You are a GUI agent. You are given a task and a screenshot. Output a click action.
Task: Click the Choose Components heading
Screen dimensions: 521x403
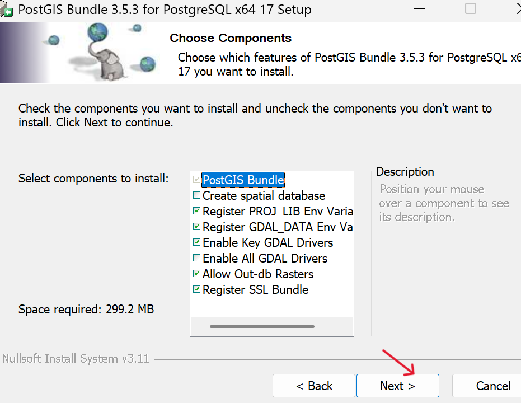tap(231, 38)
